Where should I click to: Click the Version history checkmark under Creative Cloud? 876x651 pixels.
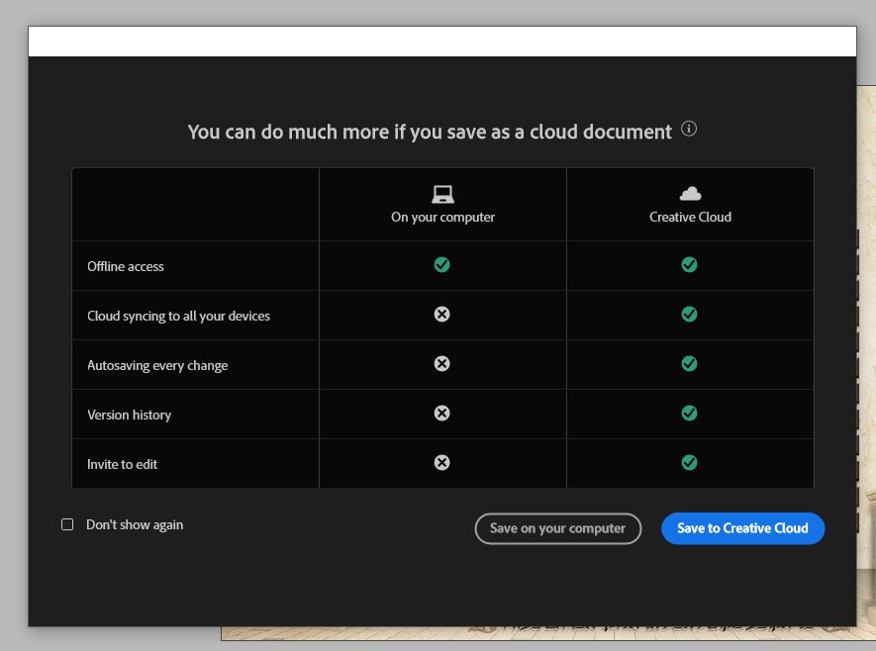coord(690,414)
